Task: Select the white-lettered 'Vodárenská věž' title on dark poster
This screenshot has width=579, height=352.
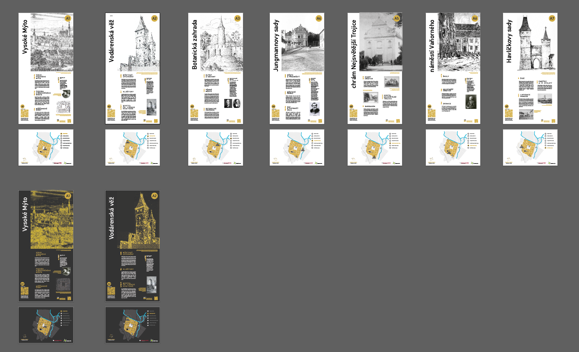Action: [x=111, y=218]
